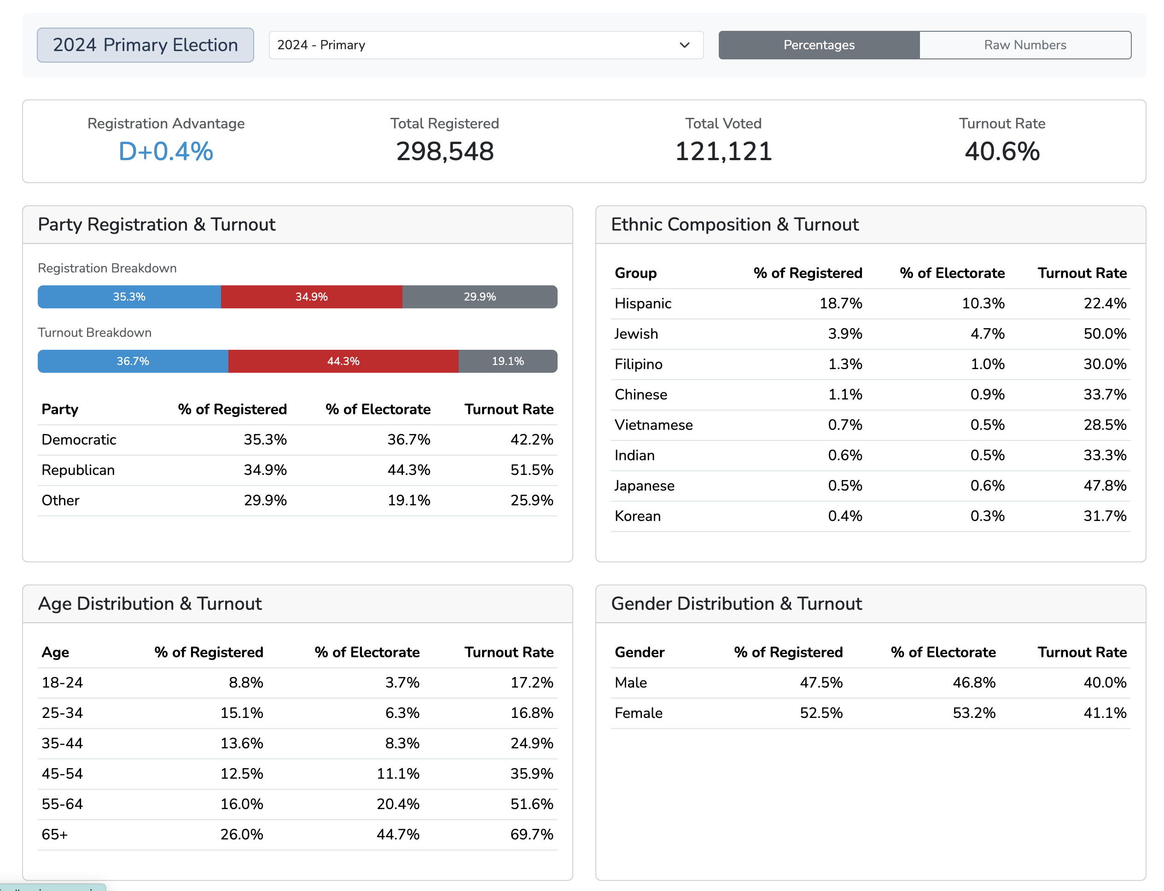Viewport: 1164px width, 891px height.
Task: Click the Age column header
Action: pyautogui.click(x=55, y=652)
